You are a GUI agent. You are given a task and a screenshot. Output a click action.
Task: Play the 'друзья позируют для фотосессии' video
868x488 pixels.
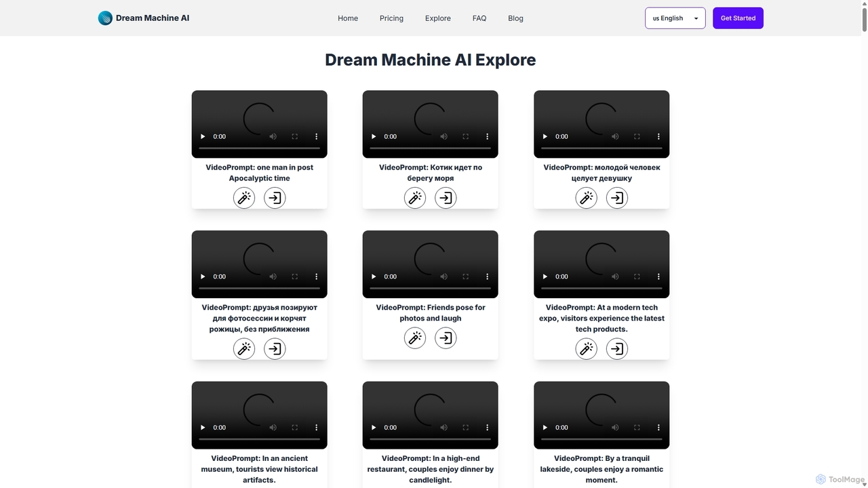click(203, 277)
